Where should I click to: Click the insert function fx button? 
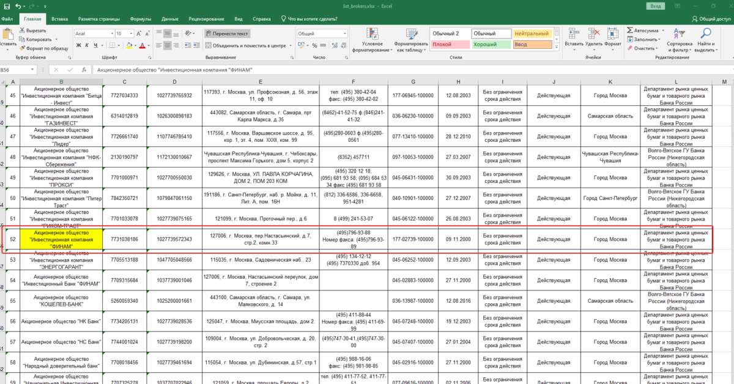pos(84,70)
